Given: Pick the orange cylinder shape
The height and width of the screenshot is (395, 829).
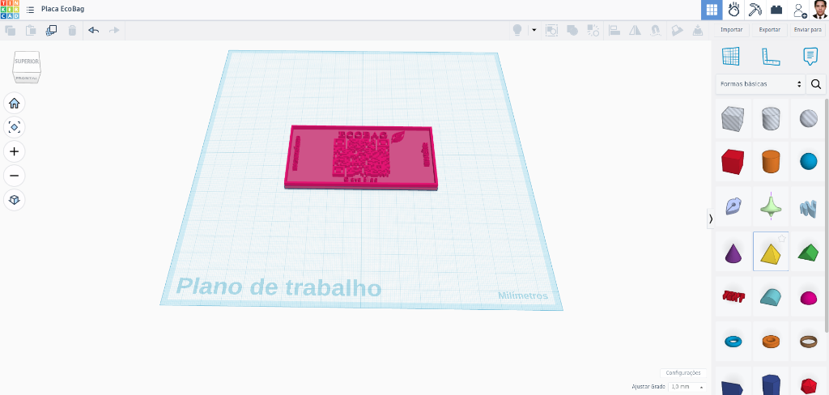Looking at the screenshot, I should click(771, 161).
